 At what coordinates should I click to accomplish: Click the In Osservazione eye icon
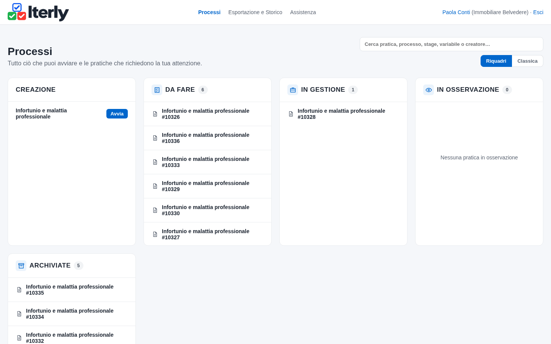pyautogui.click(x=429, y=90)
